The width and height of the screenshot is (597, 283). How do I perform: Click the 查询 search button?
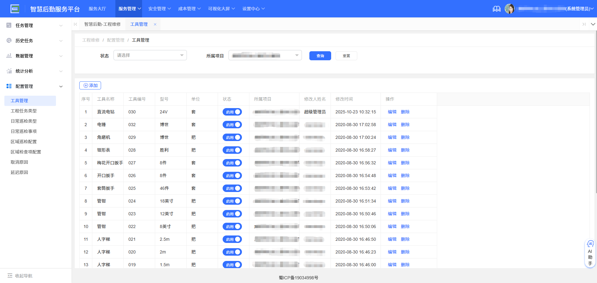[320, 56]
